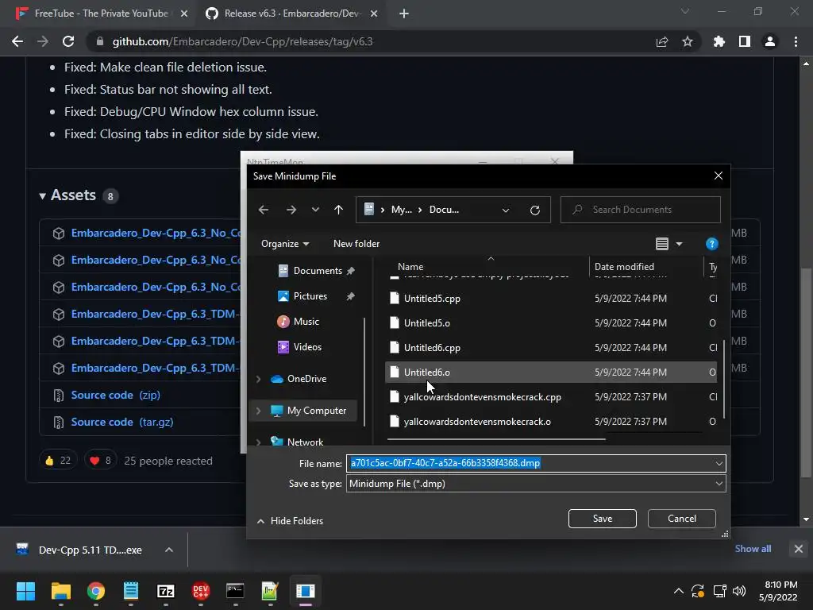Image resolution: width=813 pixels, height=610 pixels.
Task: Go up one folder level
Action: click(x=338, y=210)
